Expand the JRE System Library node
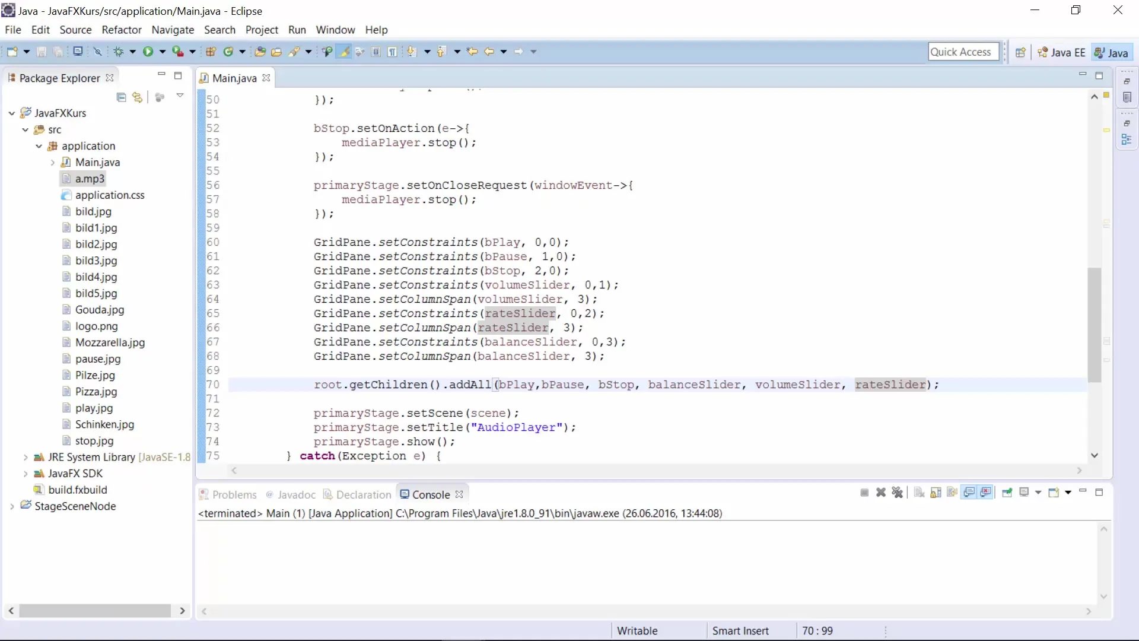The width and height of the screenshot is (1139, 641). (x=25, y=457)
